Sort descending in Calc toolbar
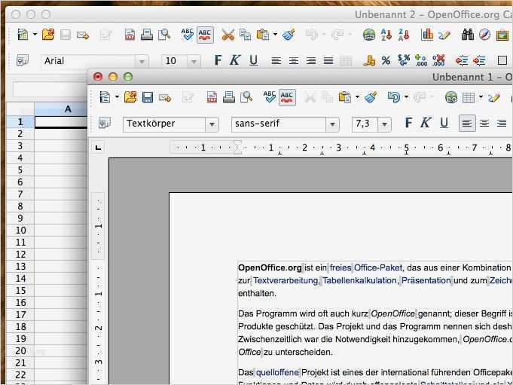Image resolution: width=513 pixels, height=385 pixels. 404,35
